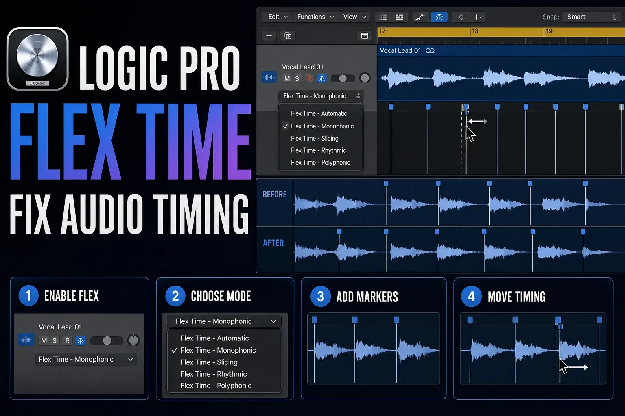
Task: Click main track's blue audio waveform icon
Action: [x=269, y=77]
